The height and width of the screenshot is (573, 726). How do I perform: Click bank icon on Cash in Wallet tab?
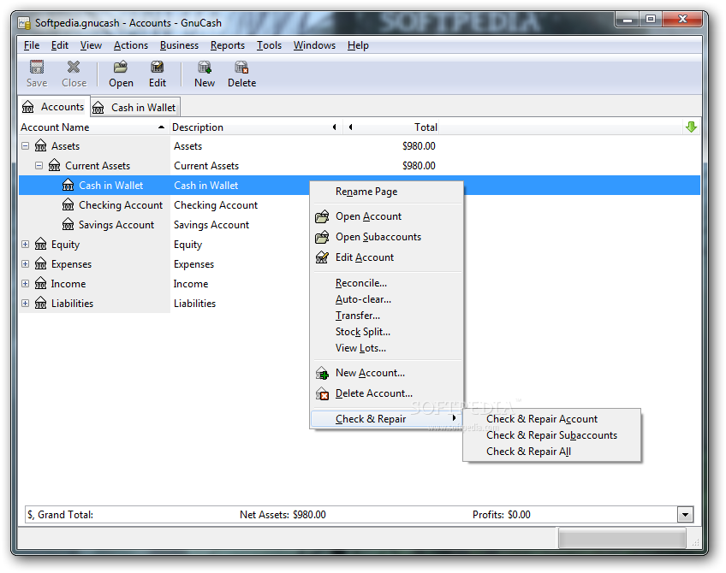coord(98,108)
